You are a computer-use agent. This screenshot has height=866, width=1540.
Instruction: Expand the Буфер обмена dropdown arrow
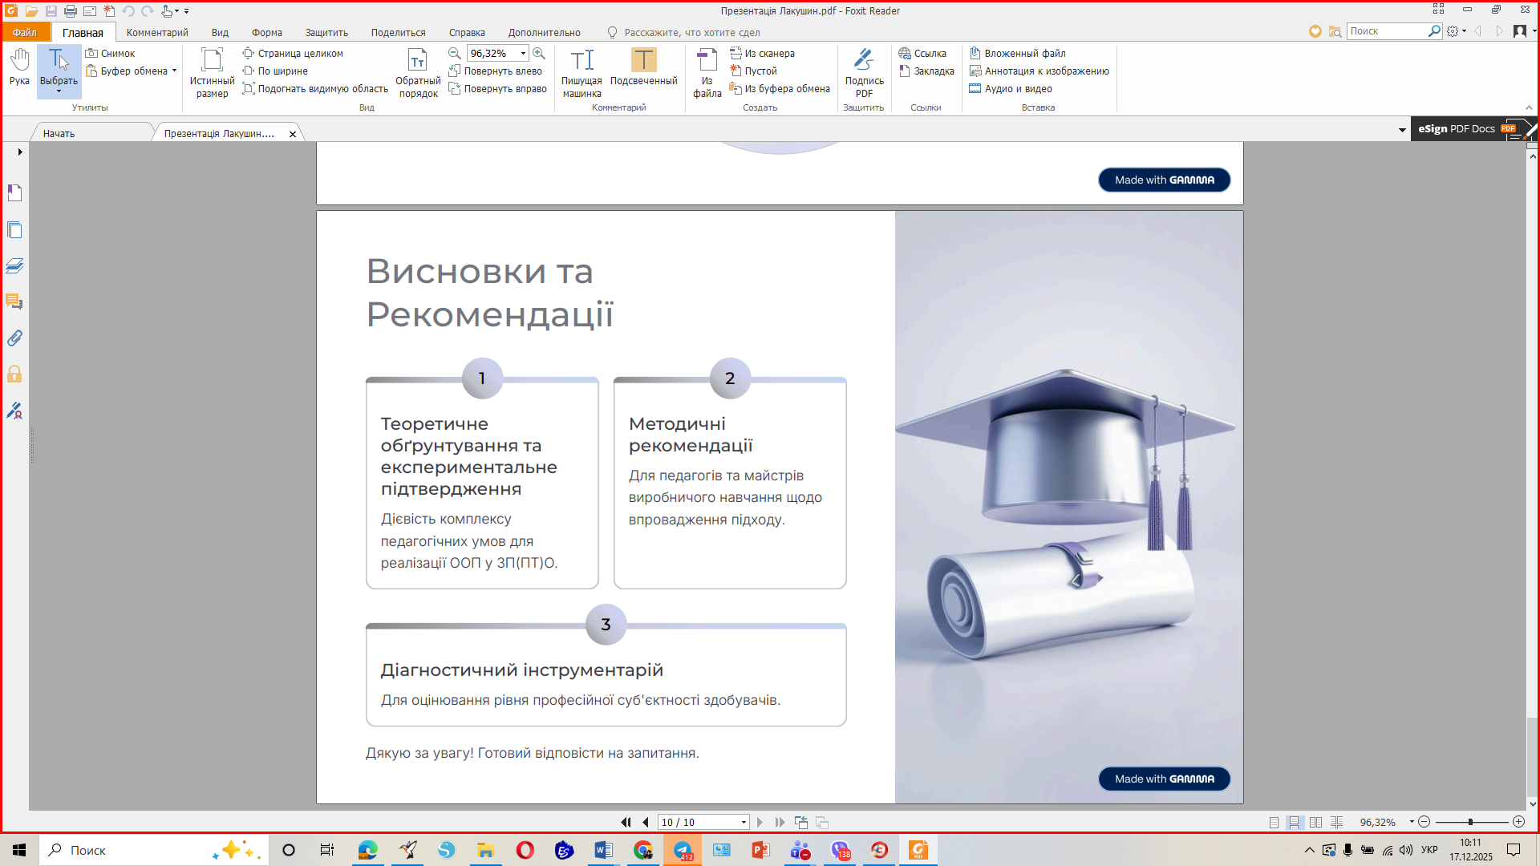(x=174, y=71)
